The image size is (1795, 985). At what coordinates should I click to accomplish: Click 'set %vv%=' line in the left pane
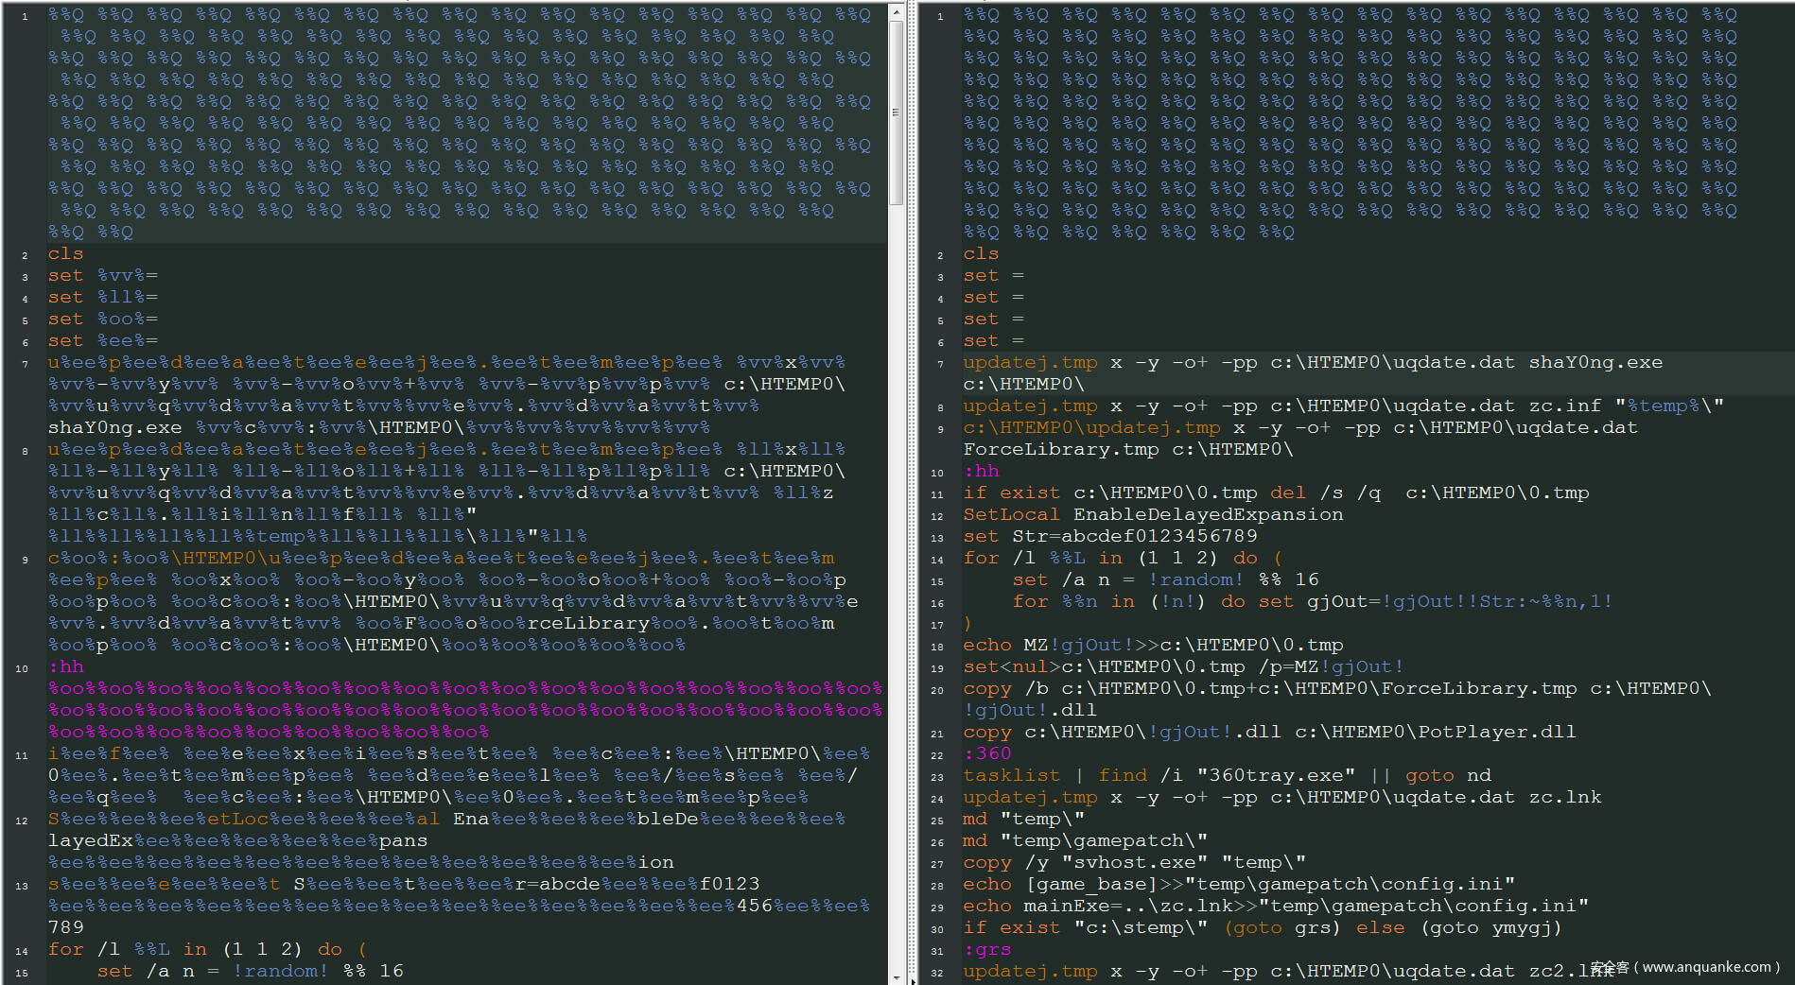click(103, 275)
